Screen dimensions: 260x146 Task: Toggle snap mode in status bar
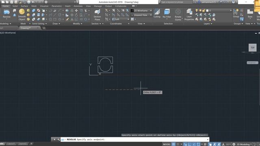[x=178, y=144]
